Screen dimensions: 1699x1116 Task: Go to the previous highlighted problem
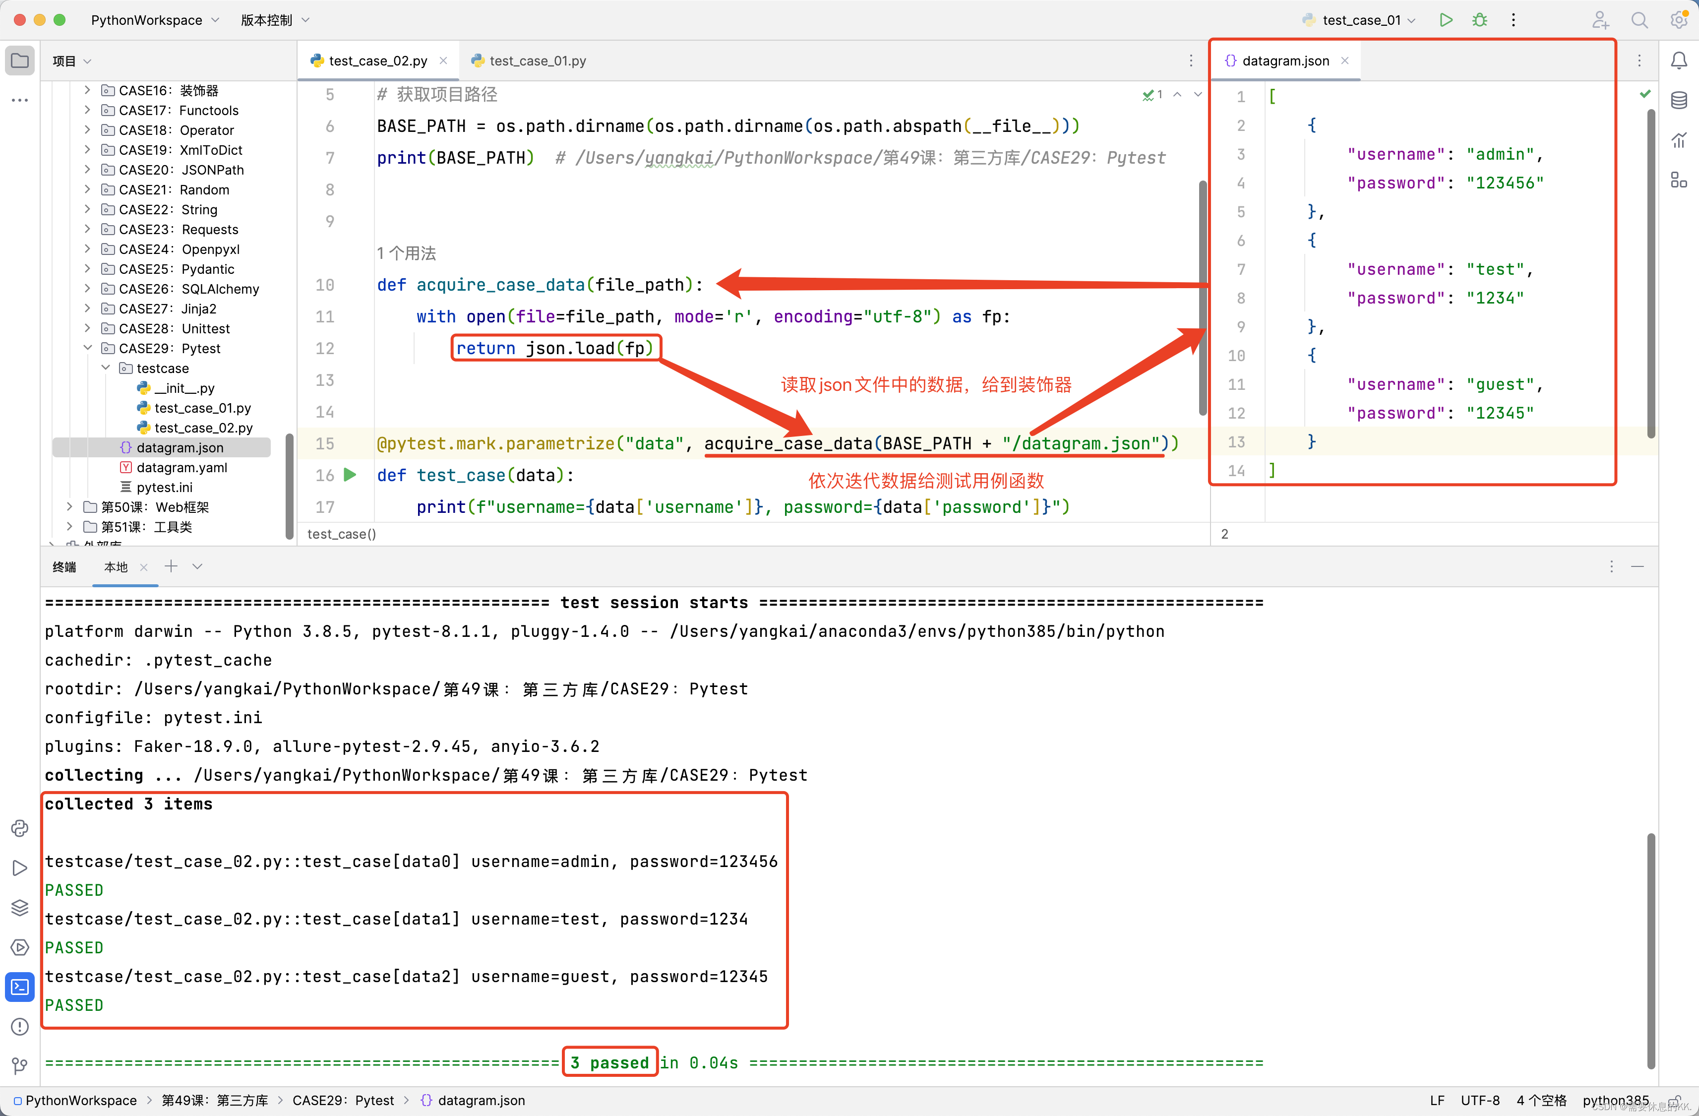1177,94
